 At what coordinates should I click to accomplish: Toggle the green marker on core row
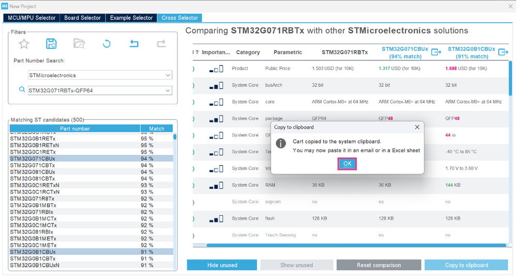[x=194, y=102]
